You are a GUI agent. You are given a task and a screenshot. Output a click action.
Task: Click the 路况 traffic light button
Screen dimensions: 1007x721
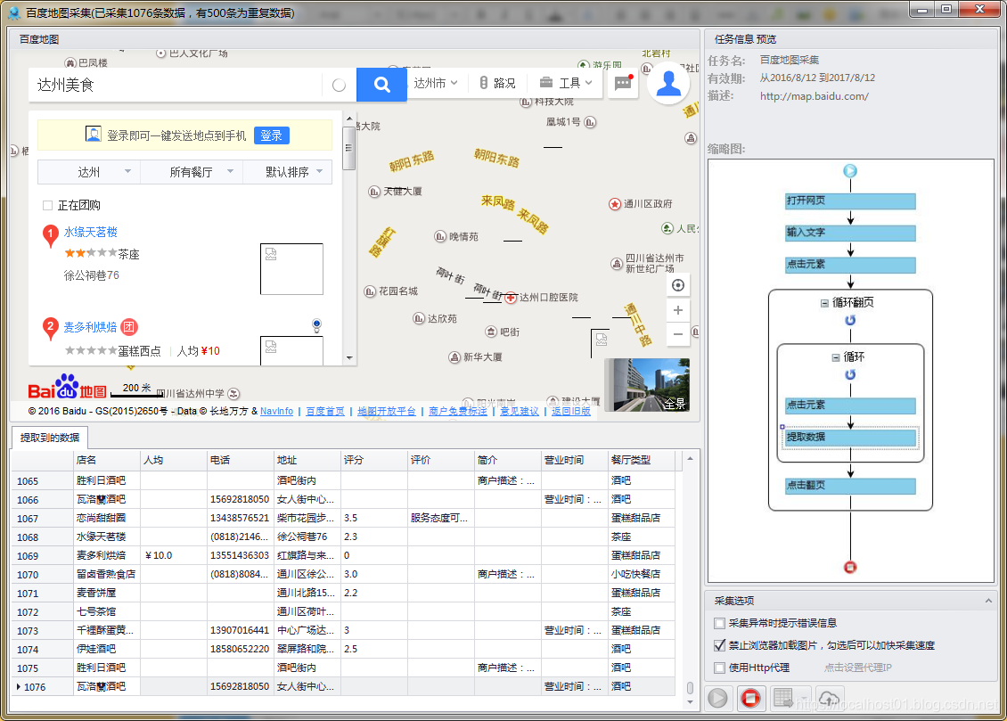click(497, 83)
